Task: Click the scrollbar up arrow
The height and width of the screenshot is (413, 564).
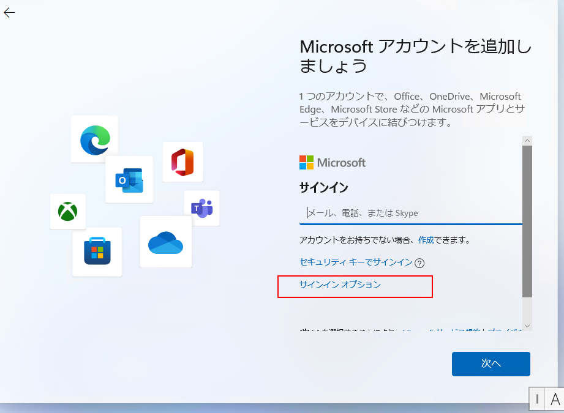Action: click(x=527, y=141)
